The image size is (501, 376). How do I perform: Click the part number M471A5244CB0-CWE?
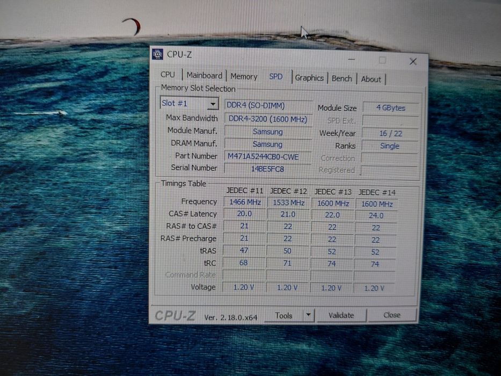[268, 157]
